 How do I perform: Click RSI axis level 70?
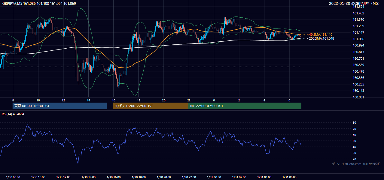(355, 129)
